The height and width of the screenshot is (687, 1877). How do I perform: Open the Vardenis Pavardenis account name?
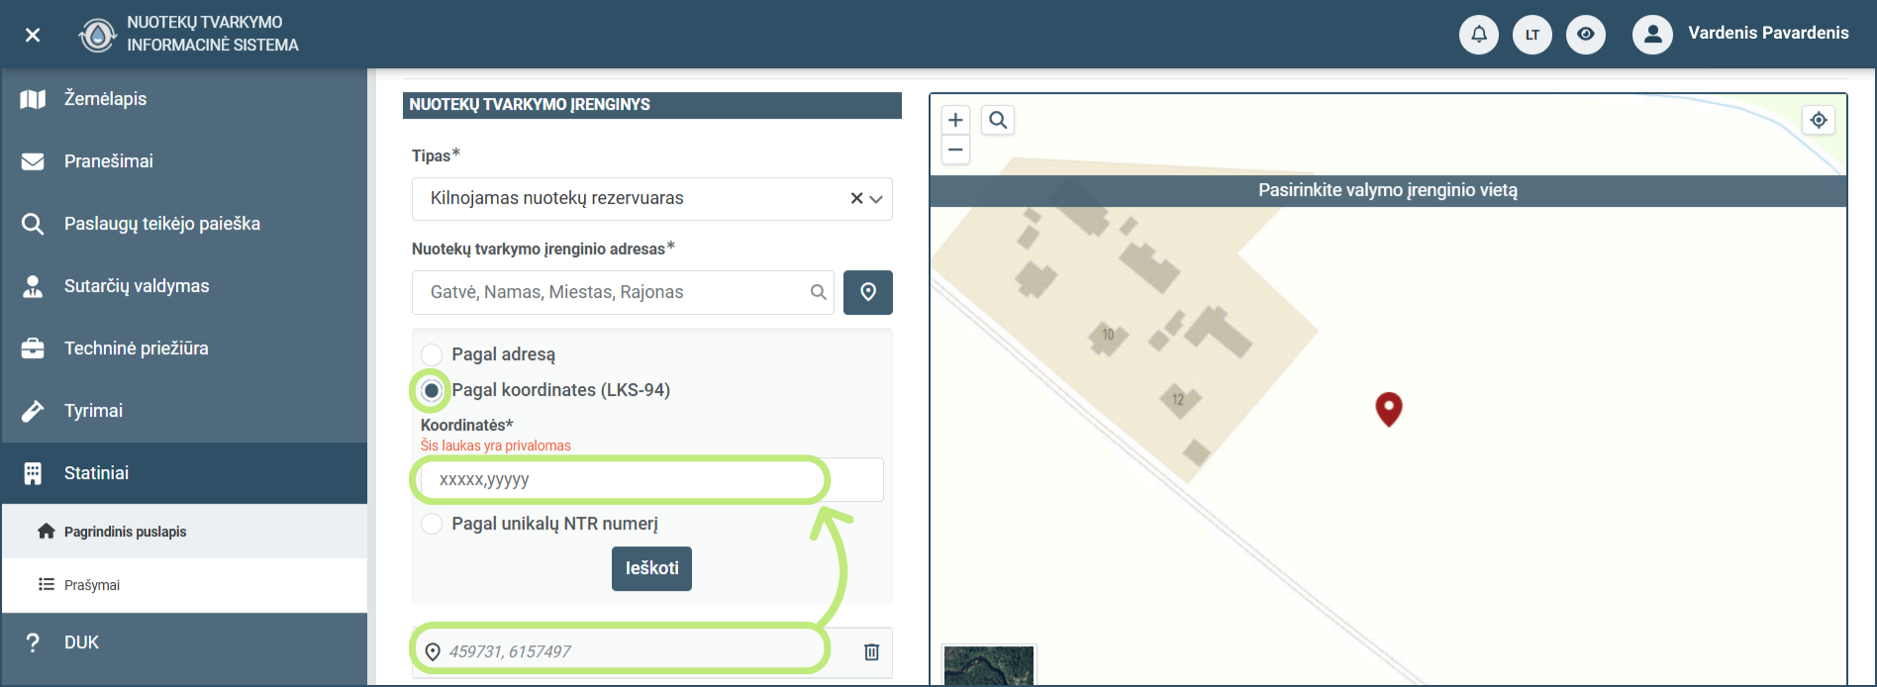coord(1768,33)
